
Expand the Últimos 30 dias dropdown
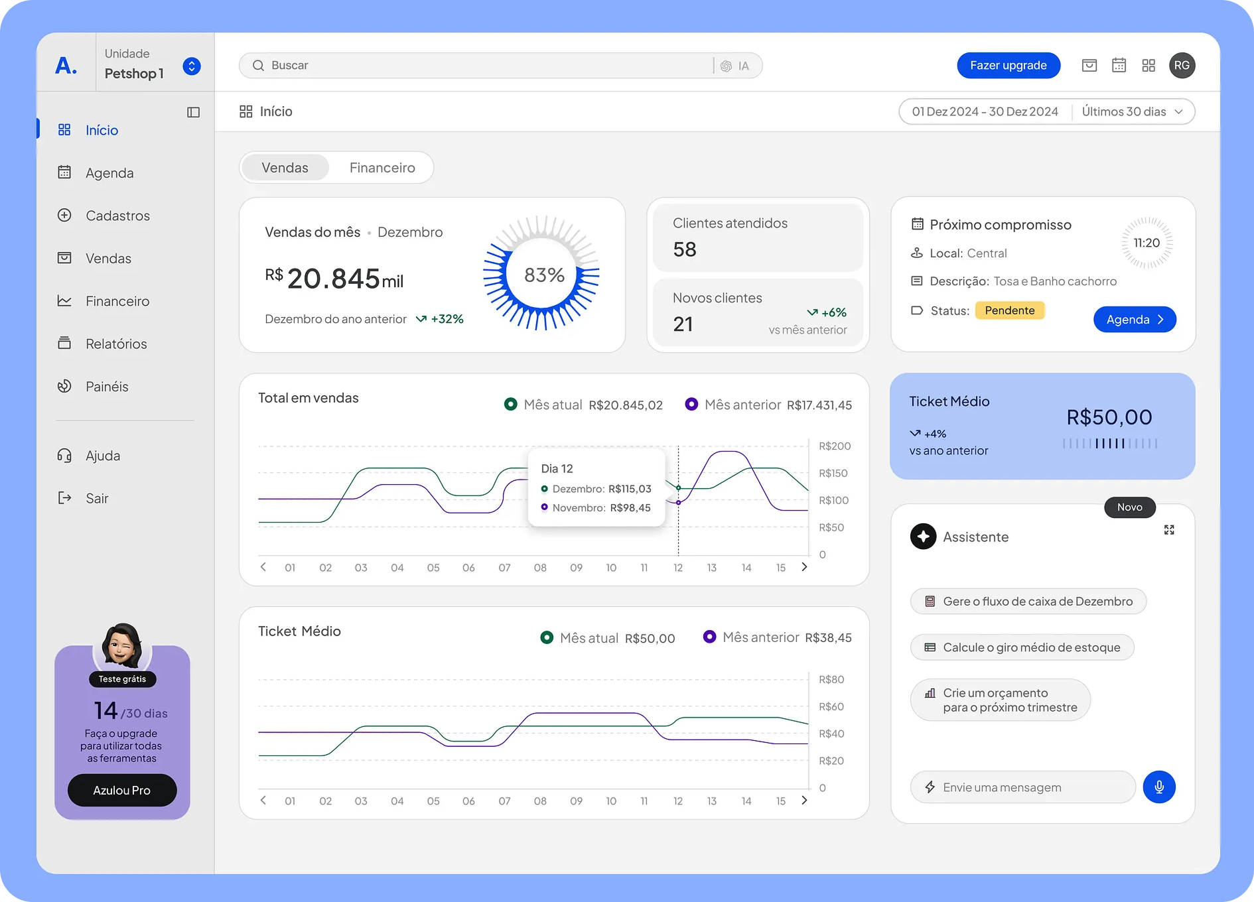point(1131,111)
